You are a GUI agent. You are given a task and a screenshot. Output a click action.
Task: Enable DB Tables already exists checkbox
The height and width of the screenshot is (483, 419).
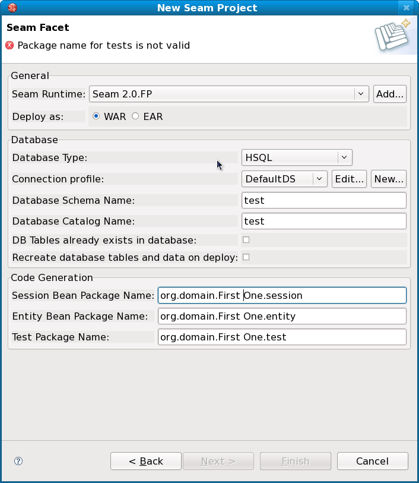coord(246,240)
